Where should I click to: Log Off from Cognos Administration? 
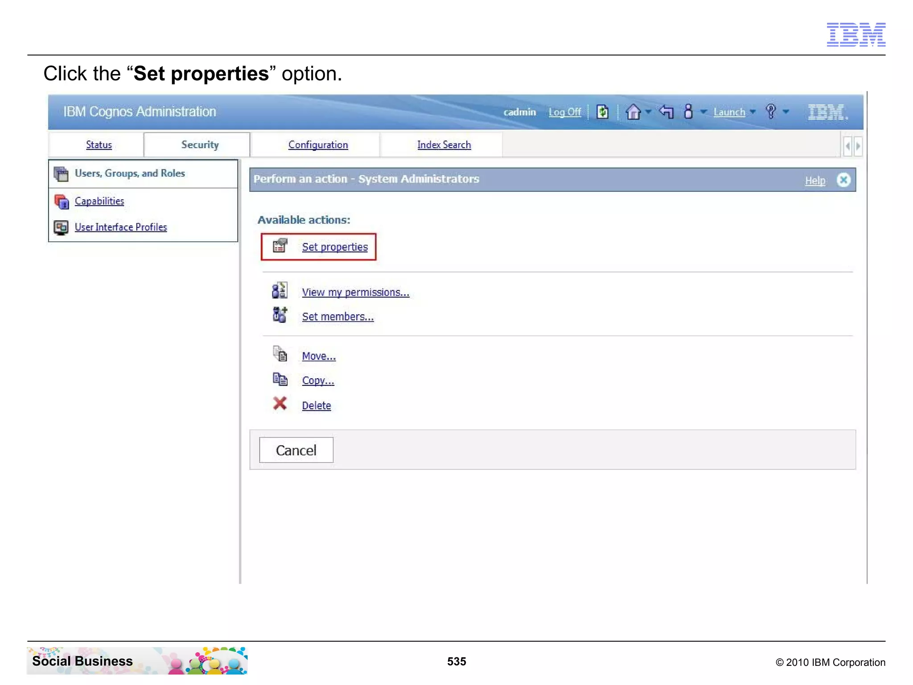point(565,112)
